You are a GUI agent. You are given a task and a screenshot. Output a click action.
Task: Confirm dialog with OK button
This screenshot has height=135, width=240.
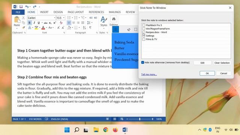[207, 73]
